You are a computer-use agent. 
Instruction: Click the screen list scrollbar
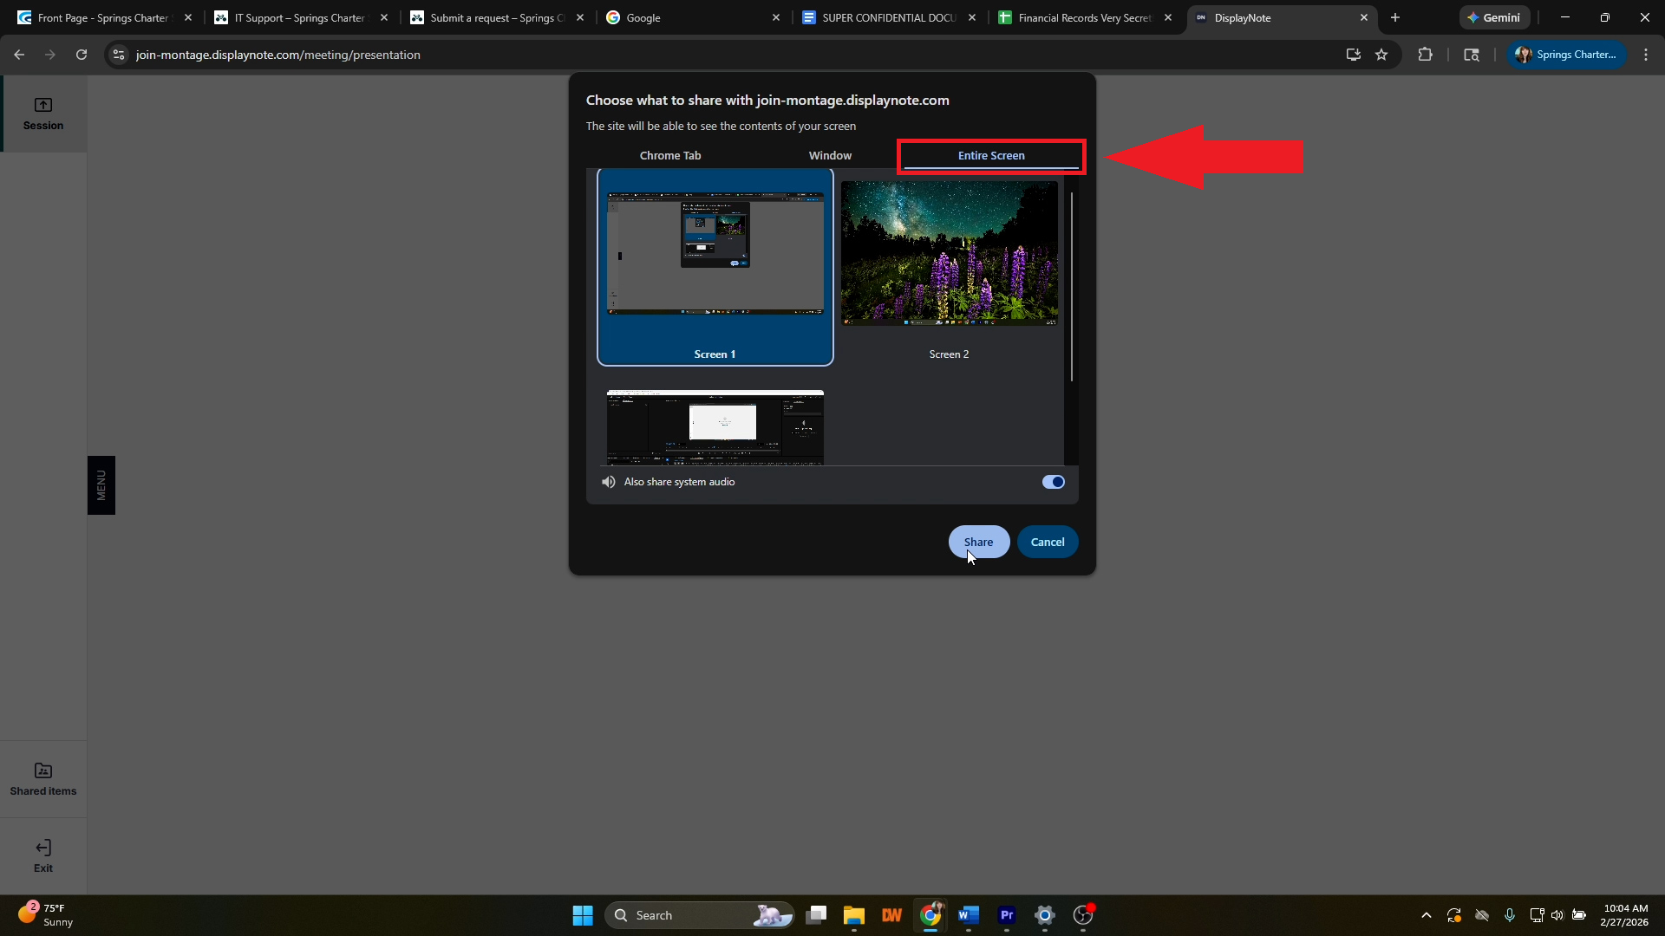[1072, 286]
